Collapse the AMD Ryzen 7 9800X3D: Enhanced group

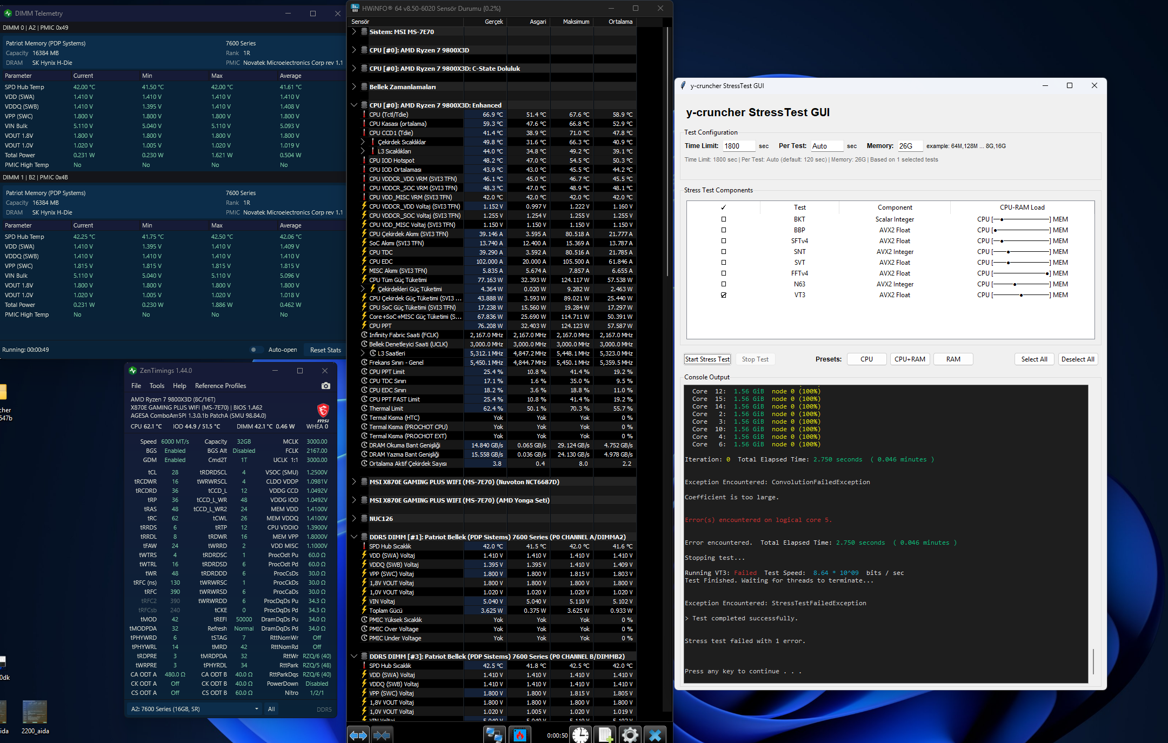pos(354,105)
